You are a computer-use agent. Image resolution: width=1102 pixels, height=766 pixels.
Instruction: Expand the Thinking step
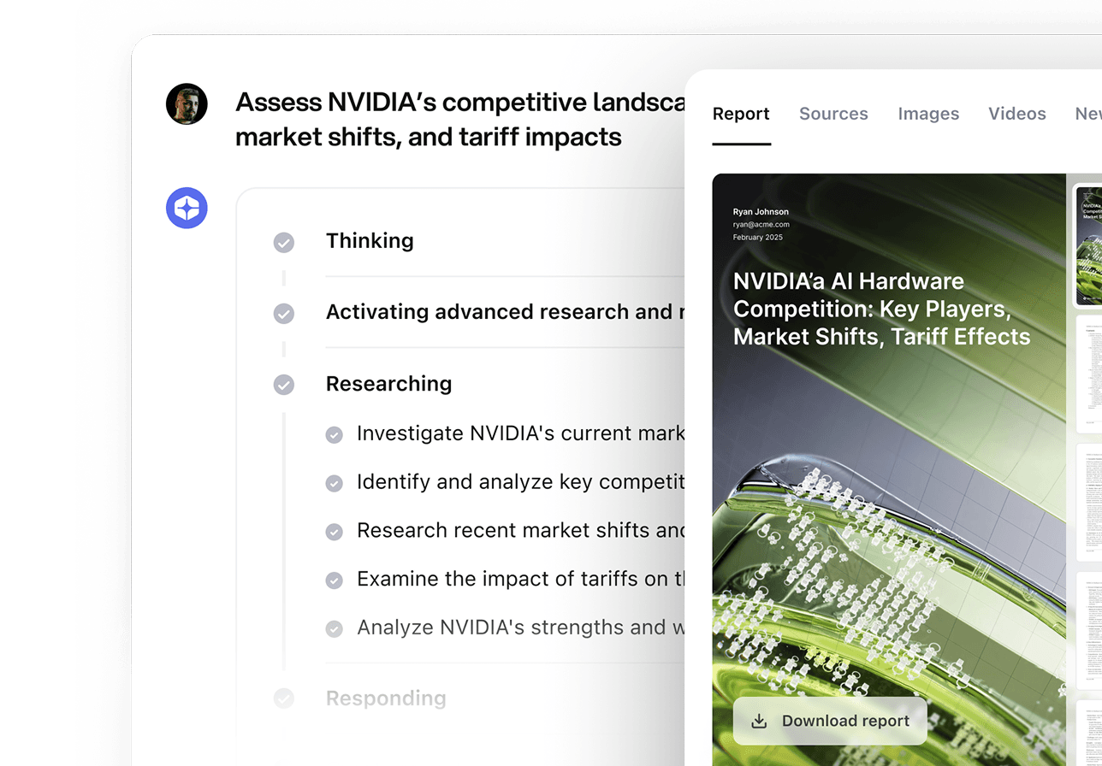pyautogui.click(x=370, y=241)
